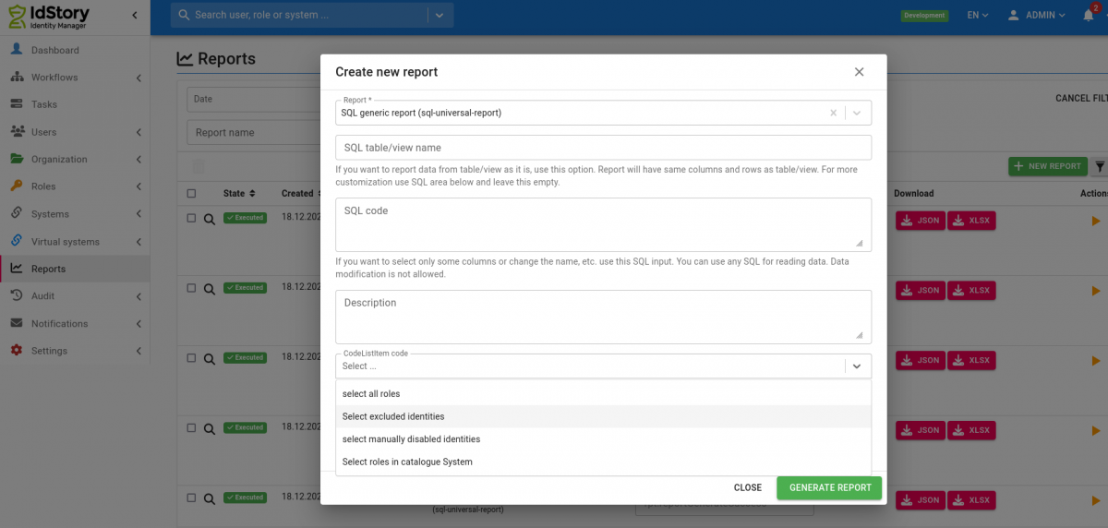Clear the selected Report value

[833, 113]
